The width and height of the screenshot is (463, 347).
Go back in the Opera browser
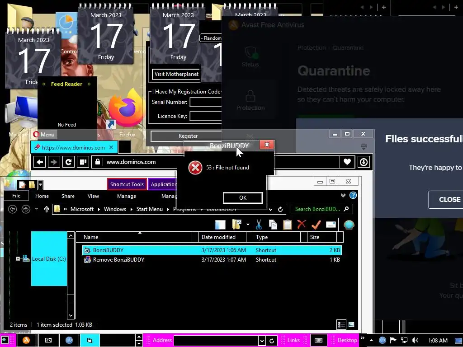point(40,162)
